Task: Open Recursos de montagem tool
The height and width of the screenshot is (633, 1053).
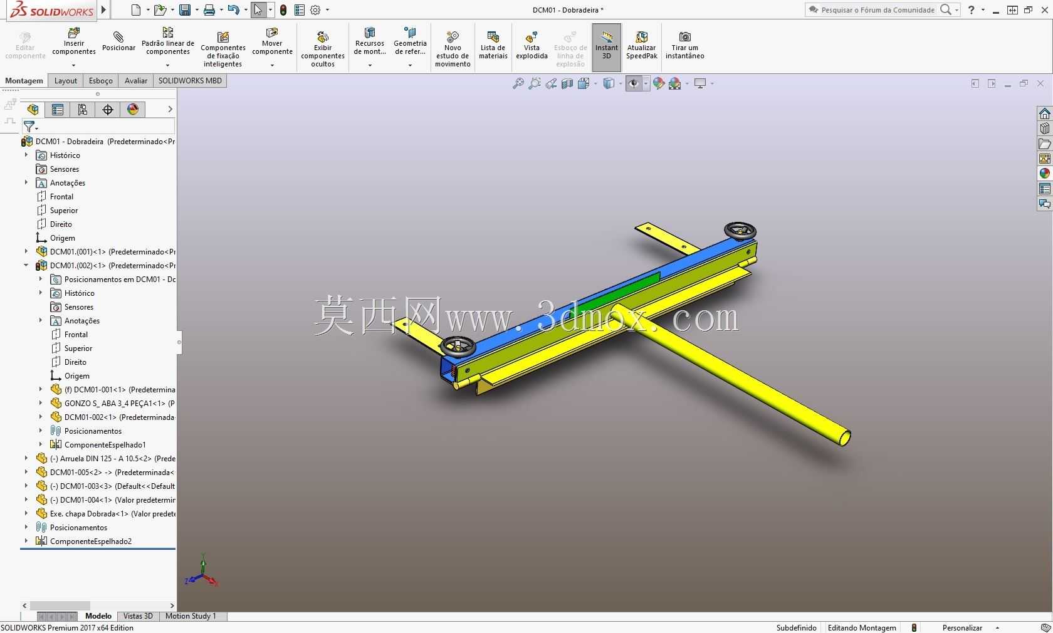Action: coord(370,46)
